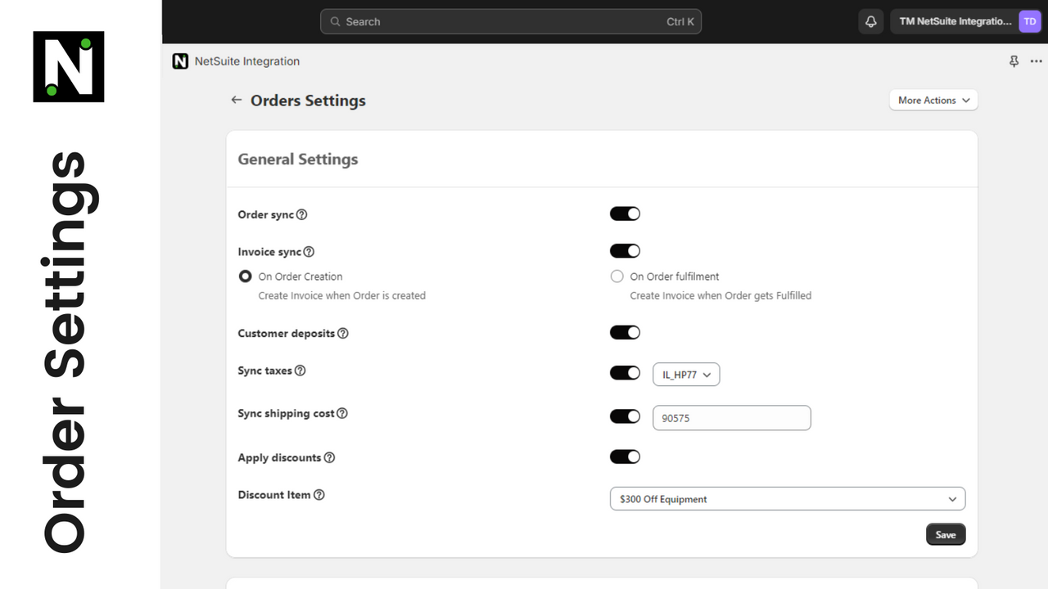Expand the $300 Off Equipment dropdown
The image size is (1048, 589).
788,499
